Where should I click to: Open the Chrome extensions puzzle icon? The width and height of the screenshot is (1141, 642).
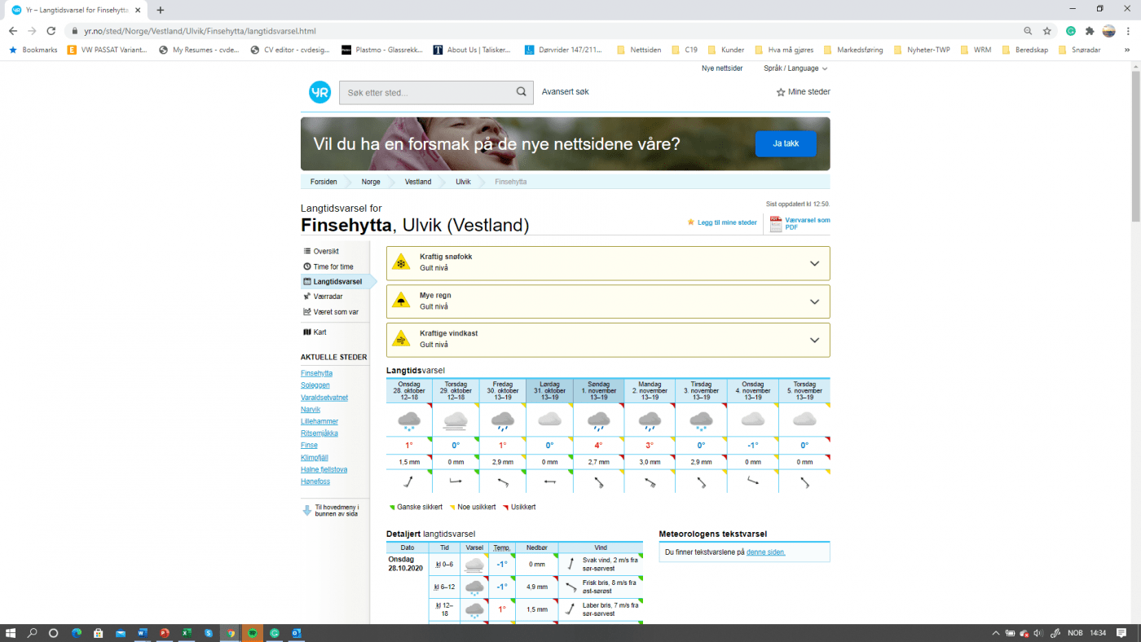point(1090,31)
